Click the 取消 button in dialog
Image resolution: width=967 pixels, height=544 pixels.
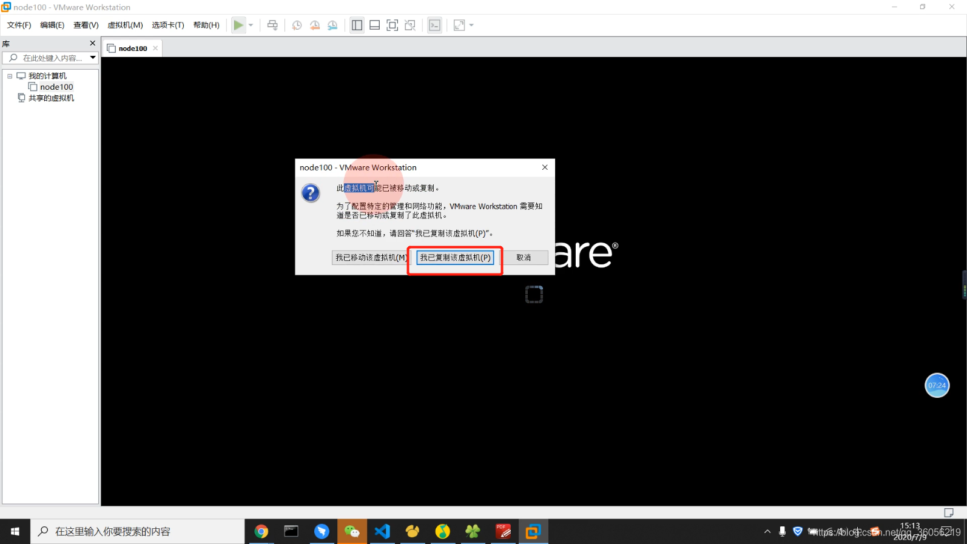click(x=524, y=258)
